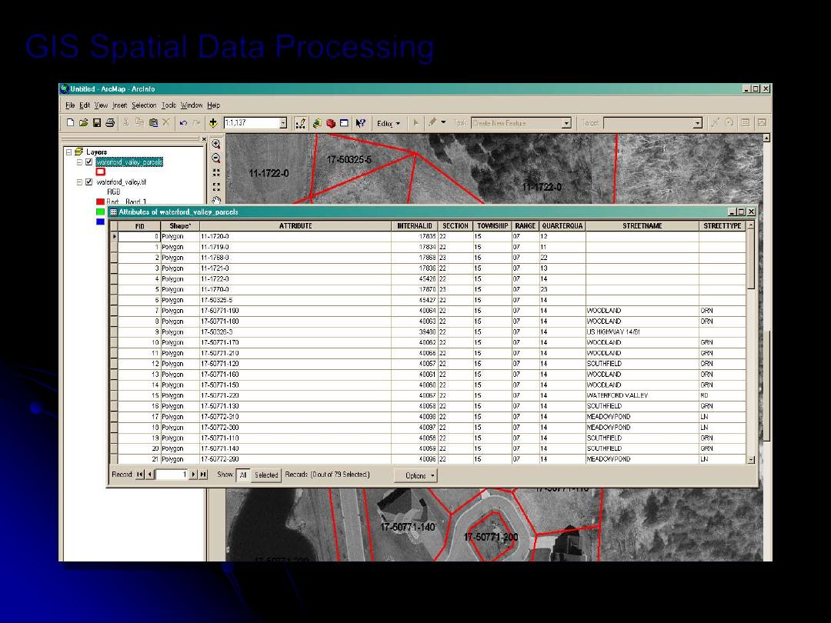Click the Delete X icon in the toolbar

(x=166, y=123)
